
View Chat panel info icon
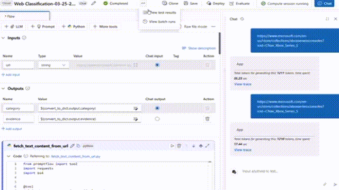point(242,19)
